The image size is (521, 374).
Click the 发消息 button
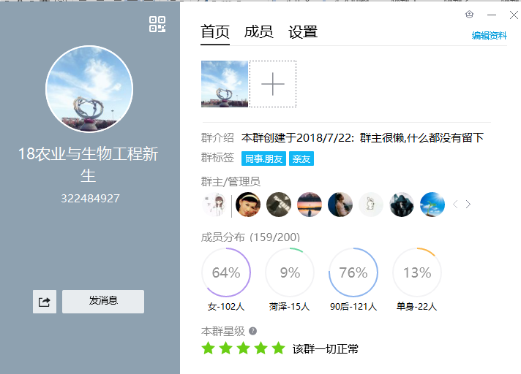[103, 301]
